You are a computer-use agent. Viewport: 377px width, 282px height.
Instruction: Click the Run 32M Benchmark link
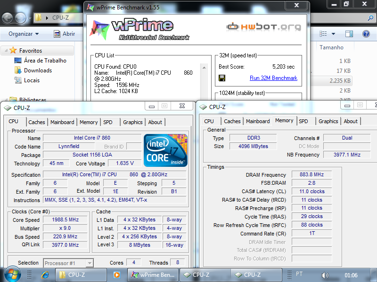click(x=273, y=78)
